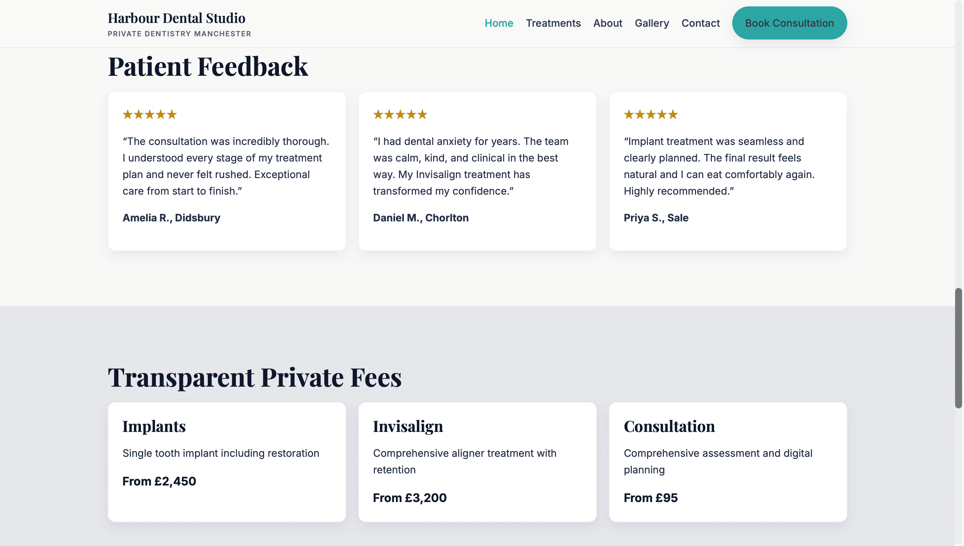
Task: Click the Book Consultation button
Action: click(x=789, y=23)
